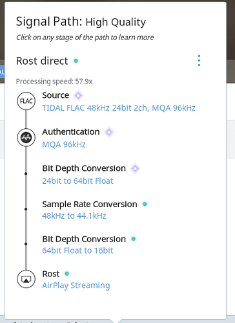
Task: Click the green dot beside Rost direct
Action: pos(76,61)
